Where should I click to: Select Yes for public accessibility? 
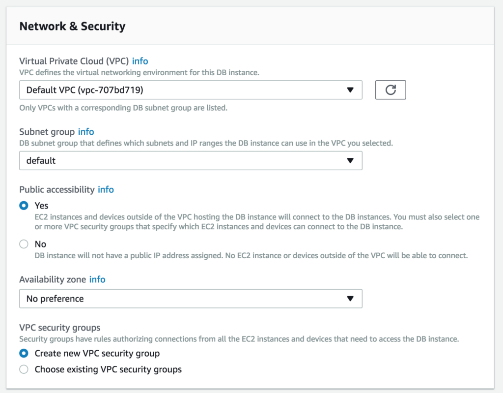click(x=24, y=206)
